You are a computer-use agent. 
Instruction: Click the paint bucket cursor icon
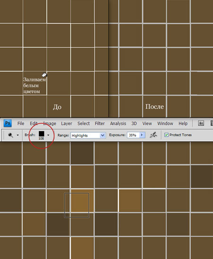[x=44, y=75]
